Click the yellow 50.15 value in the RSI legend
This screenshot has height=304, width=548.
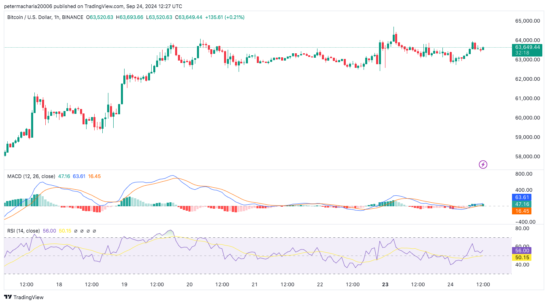pos(65,231)
